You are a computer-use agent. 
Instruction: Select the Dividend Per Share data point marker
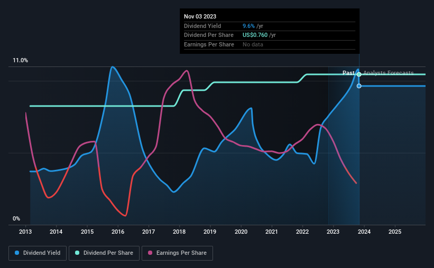(359, 74)
